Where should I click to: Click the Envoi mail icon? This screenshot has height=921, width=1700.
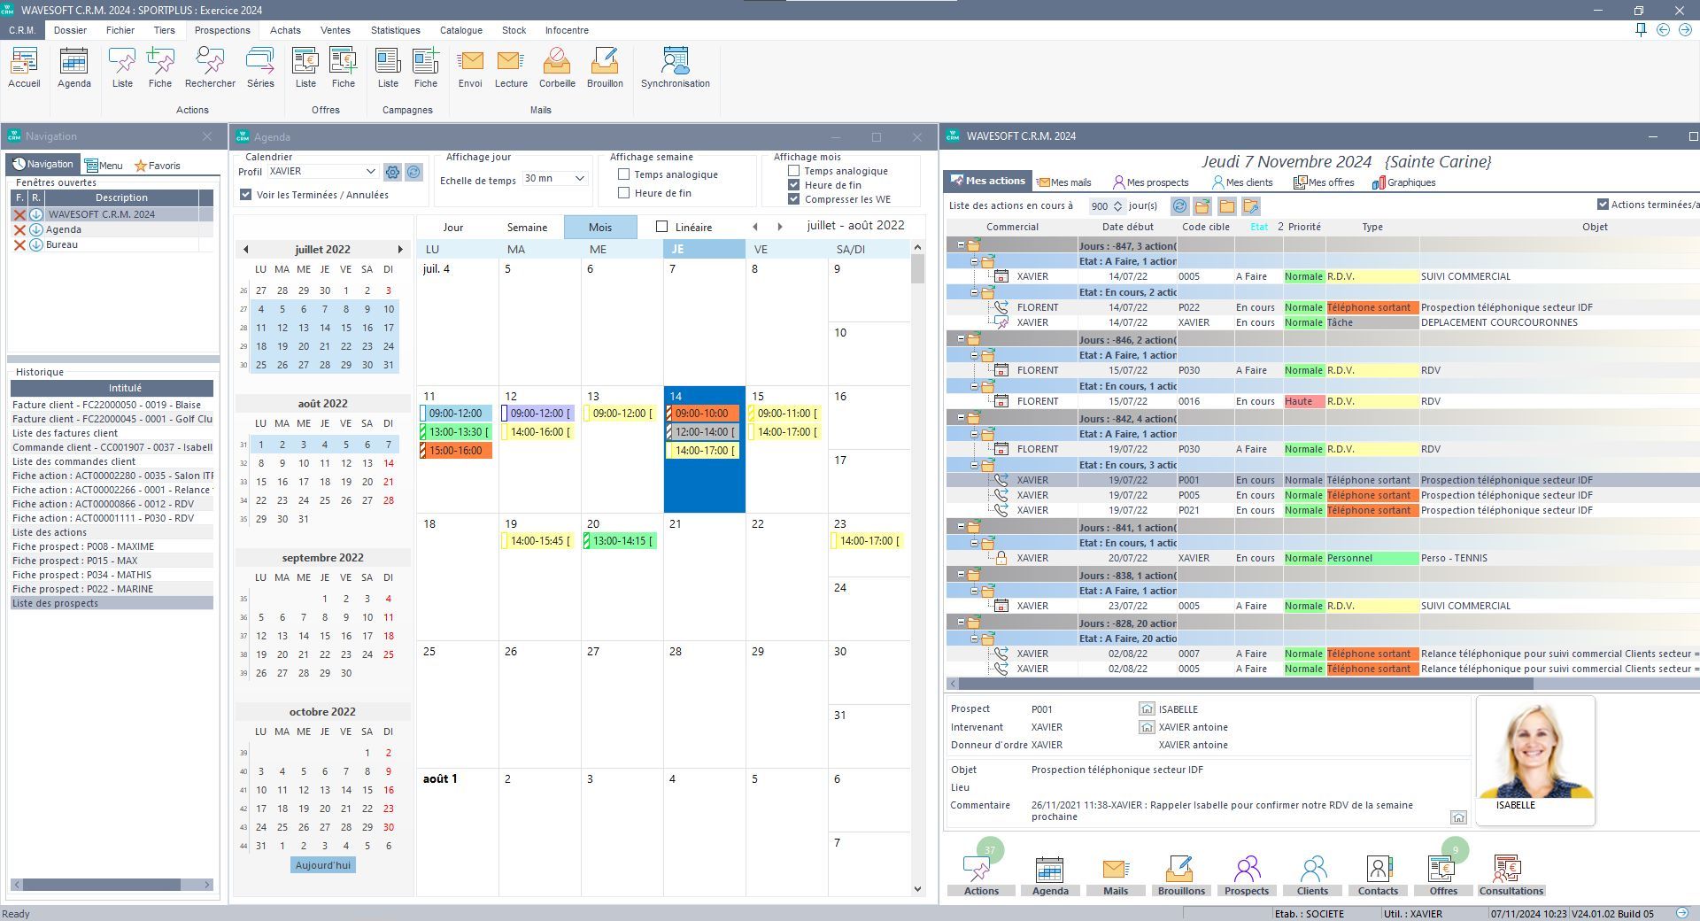[x=470, y=67]
